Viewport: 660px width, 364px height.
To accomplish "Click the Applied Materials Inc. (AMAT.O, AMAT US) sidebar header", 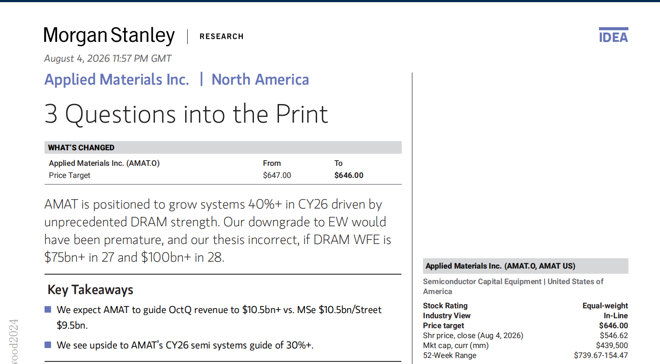I will (x=525, y=266).
